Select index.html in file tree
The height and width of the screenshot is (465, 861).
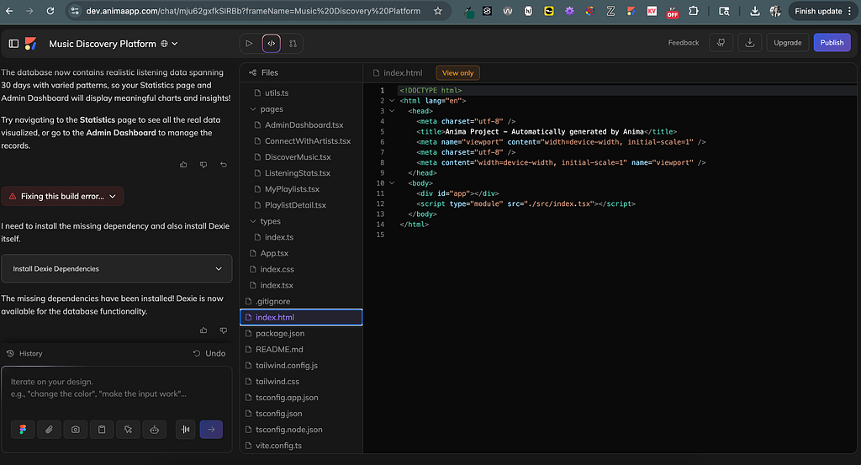pos(301,317)
